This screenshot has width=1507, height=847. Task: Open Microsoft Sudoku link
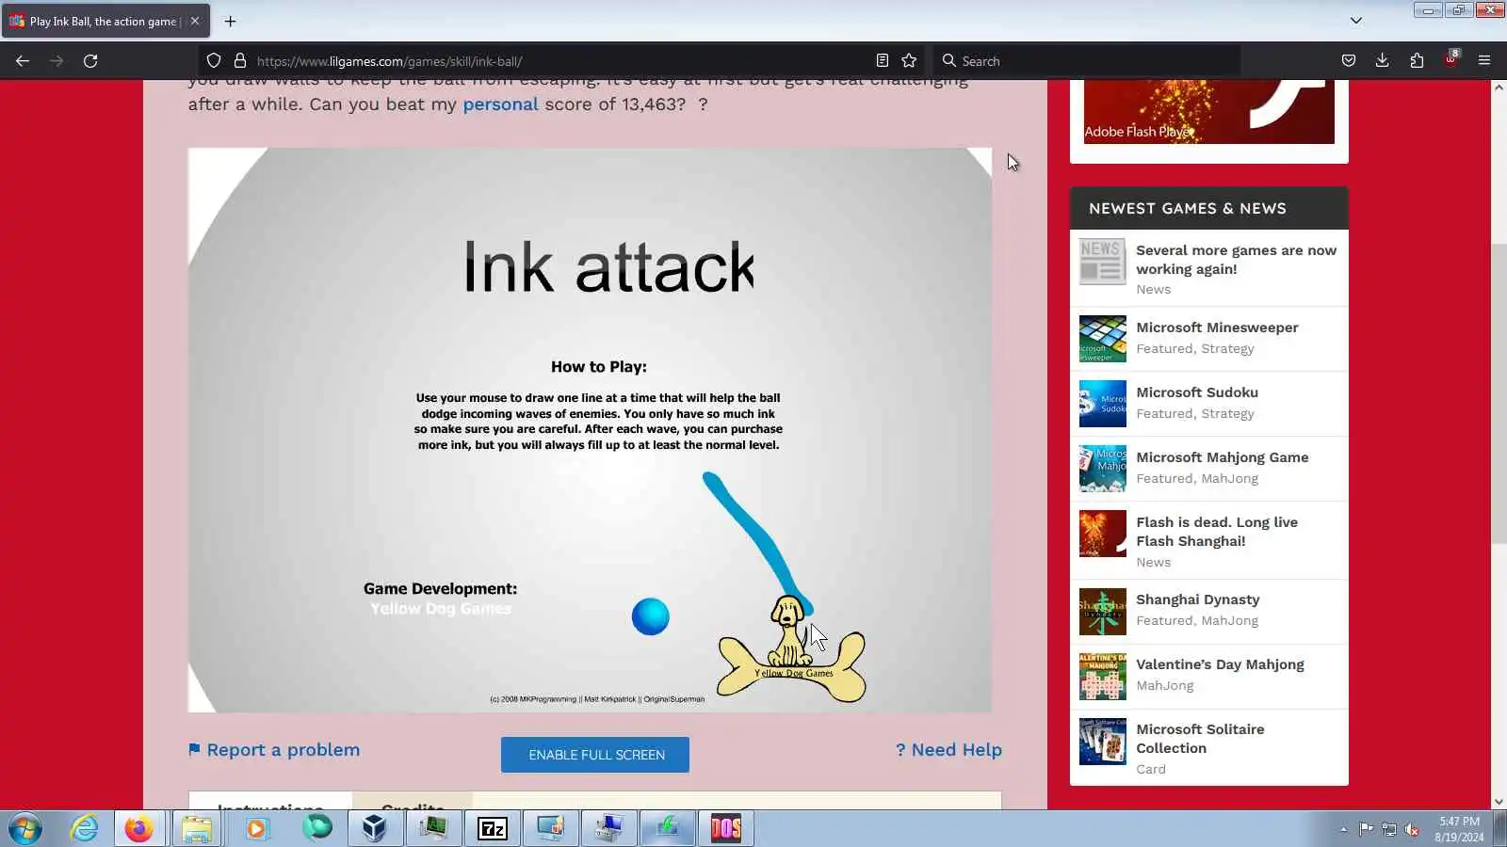tap(1197, 392)
